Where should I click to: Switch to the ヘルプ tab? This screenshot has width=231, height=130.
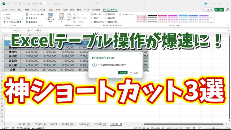coord(87,10)
